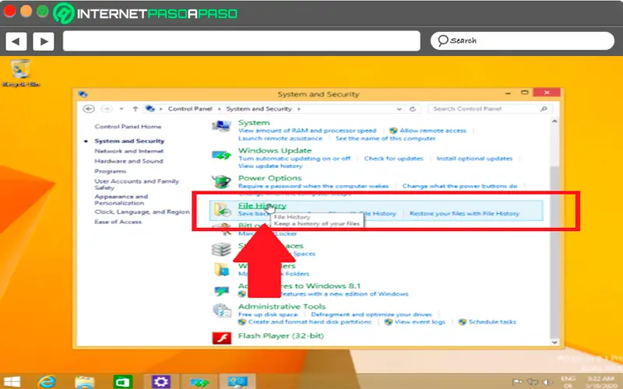Screen dimensions: 623x389
Task: Click the Control Panel forward arrow
Action: (107, 109)
